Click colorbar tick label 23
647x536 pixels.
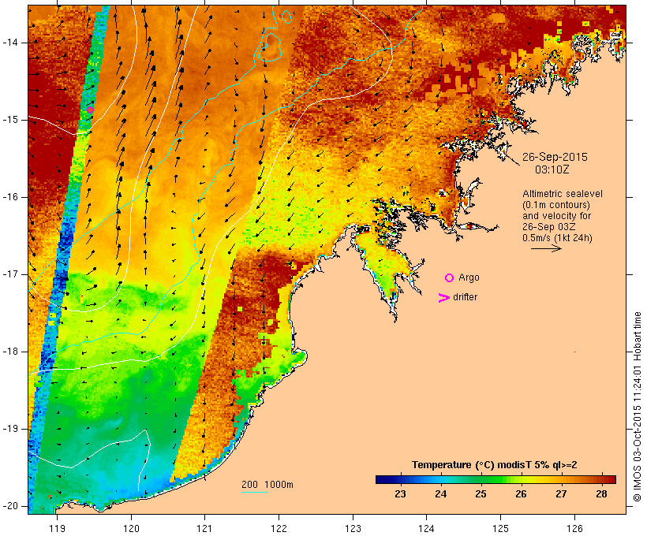pyautogui.click(x=400, y=494)
